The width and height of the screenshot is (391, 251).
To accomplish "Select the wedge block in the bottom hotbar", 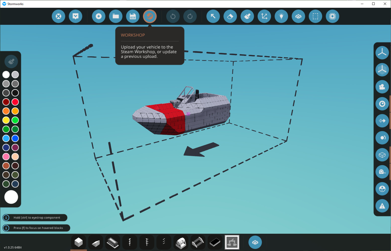I will [96, 242].
